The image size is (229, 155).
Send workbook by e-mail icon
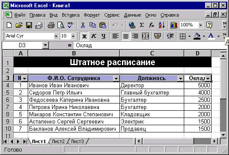(39, 25)
